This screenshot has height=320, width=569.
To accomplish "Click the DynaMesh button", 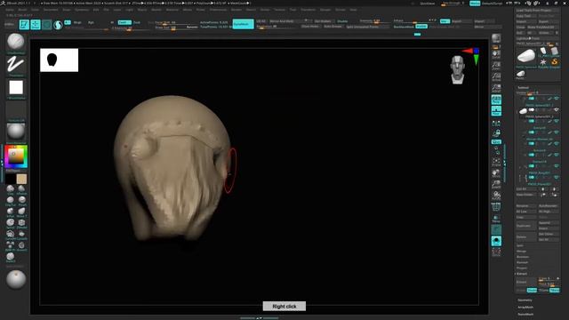I will 243,24.
